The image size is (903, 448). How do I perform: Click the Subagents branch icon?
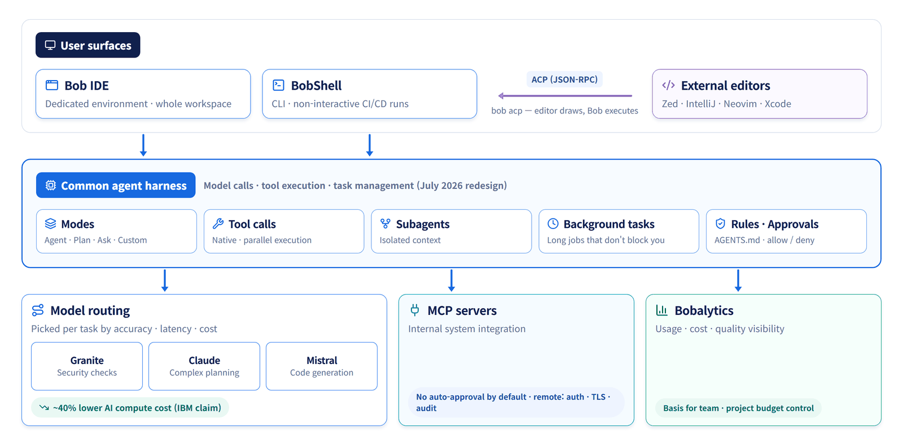(385, 223)
